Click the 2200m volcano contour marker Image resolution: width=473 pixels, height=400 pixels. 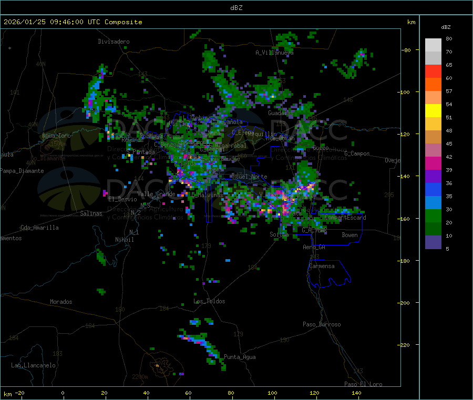(140, 377)
